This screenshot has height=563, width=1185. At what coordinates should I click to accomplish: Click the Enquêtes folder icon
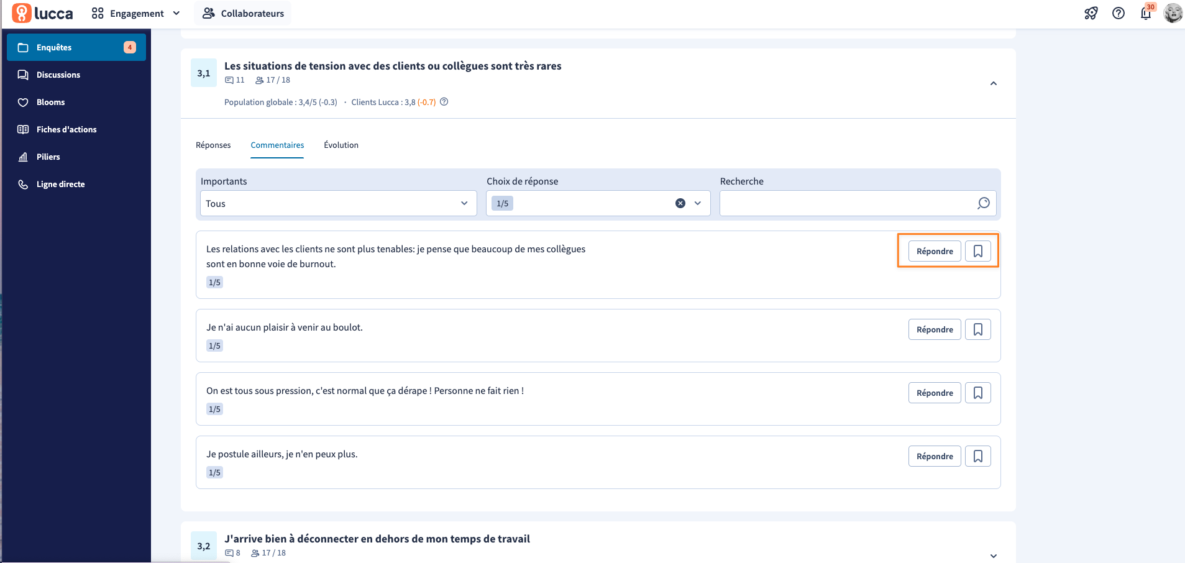coord(23,47)
